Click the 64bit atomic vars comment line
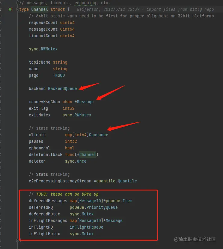The width and height of the screenshot is (223, 249). pos(121,16)
